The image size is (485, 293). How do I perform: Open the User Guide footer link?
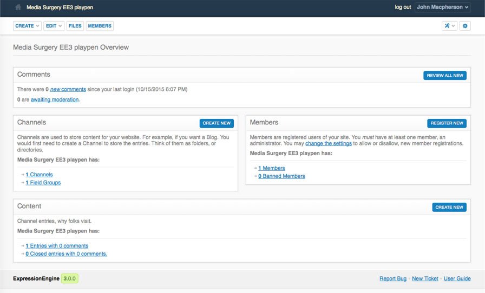coord(457,278)
